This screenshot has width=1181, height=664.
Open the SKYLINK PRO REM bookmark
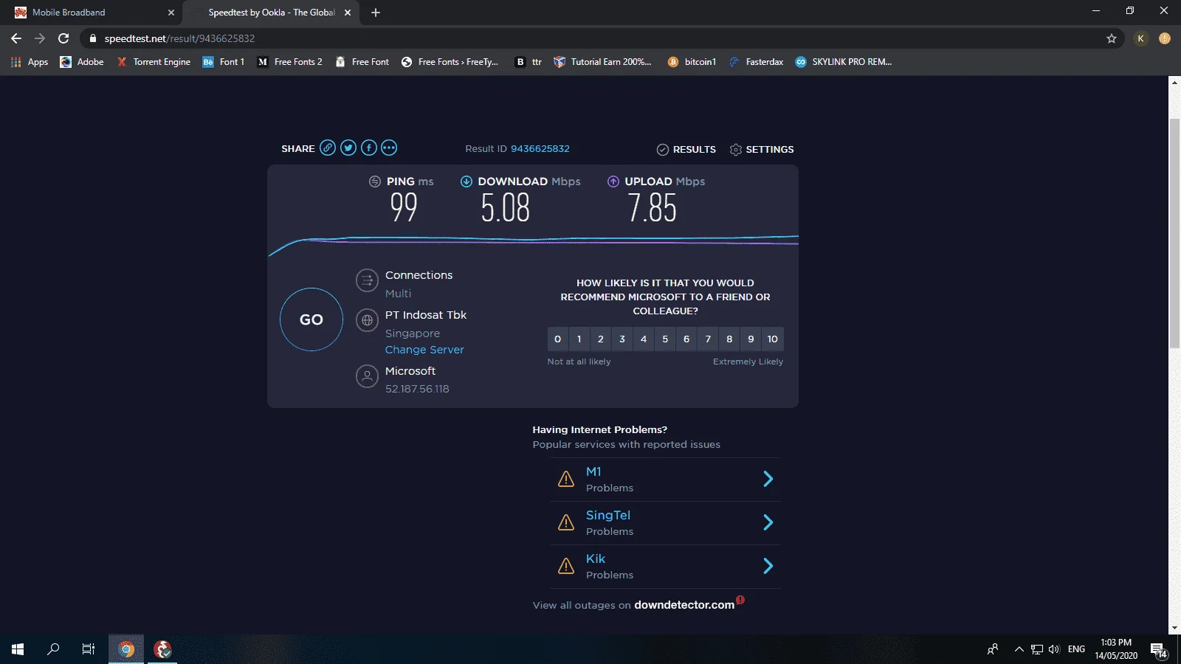coord(844,62)
